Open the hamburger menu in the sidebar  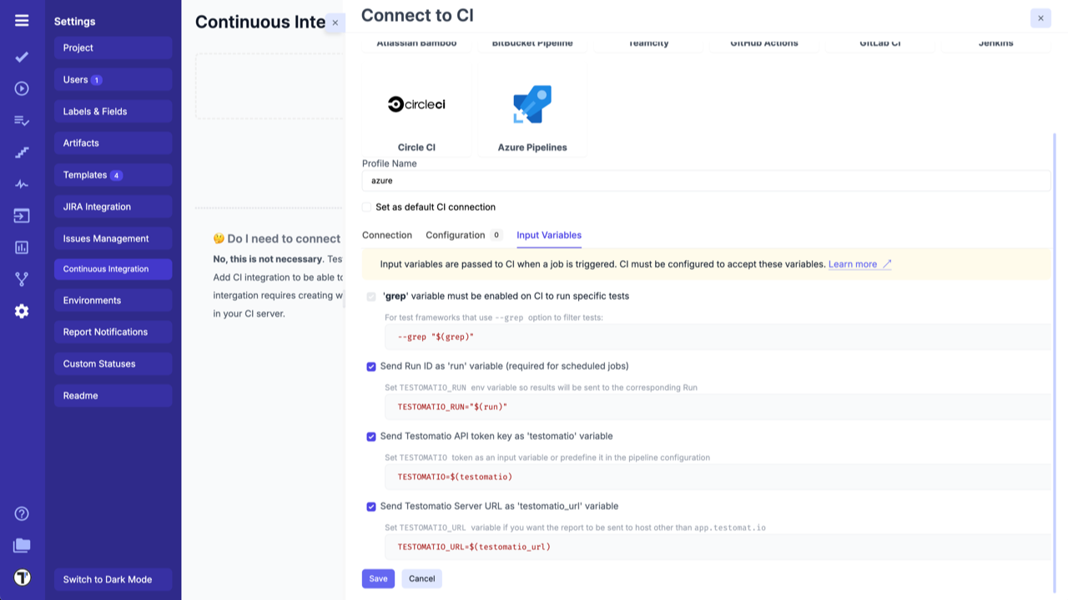coord(22,21)
